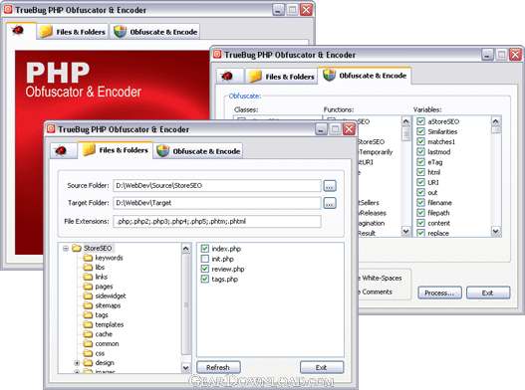
Task: Select cache folder in tree
Action: (104, 334)
